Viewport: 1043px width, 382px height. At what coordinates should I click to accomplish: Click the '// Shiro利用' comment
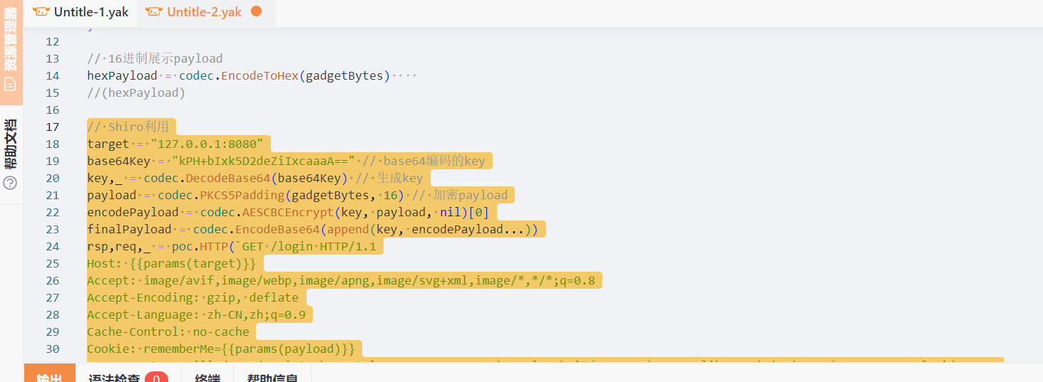pos(128,127)
